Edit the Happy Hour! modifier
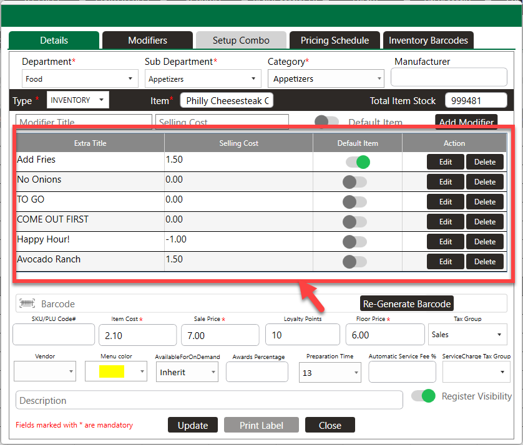The height and width of the screenshot is (445, 523). 445,242
